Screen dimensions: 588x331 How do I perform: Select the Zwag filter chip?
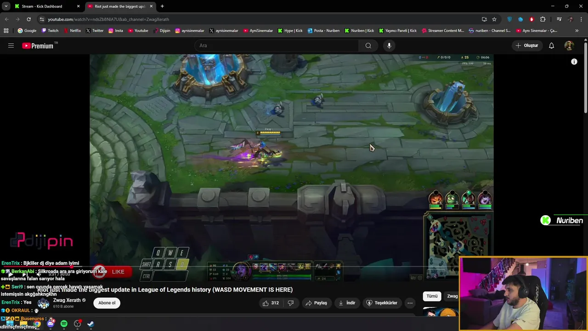coord(452,296)
